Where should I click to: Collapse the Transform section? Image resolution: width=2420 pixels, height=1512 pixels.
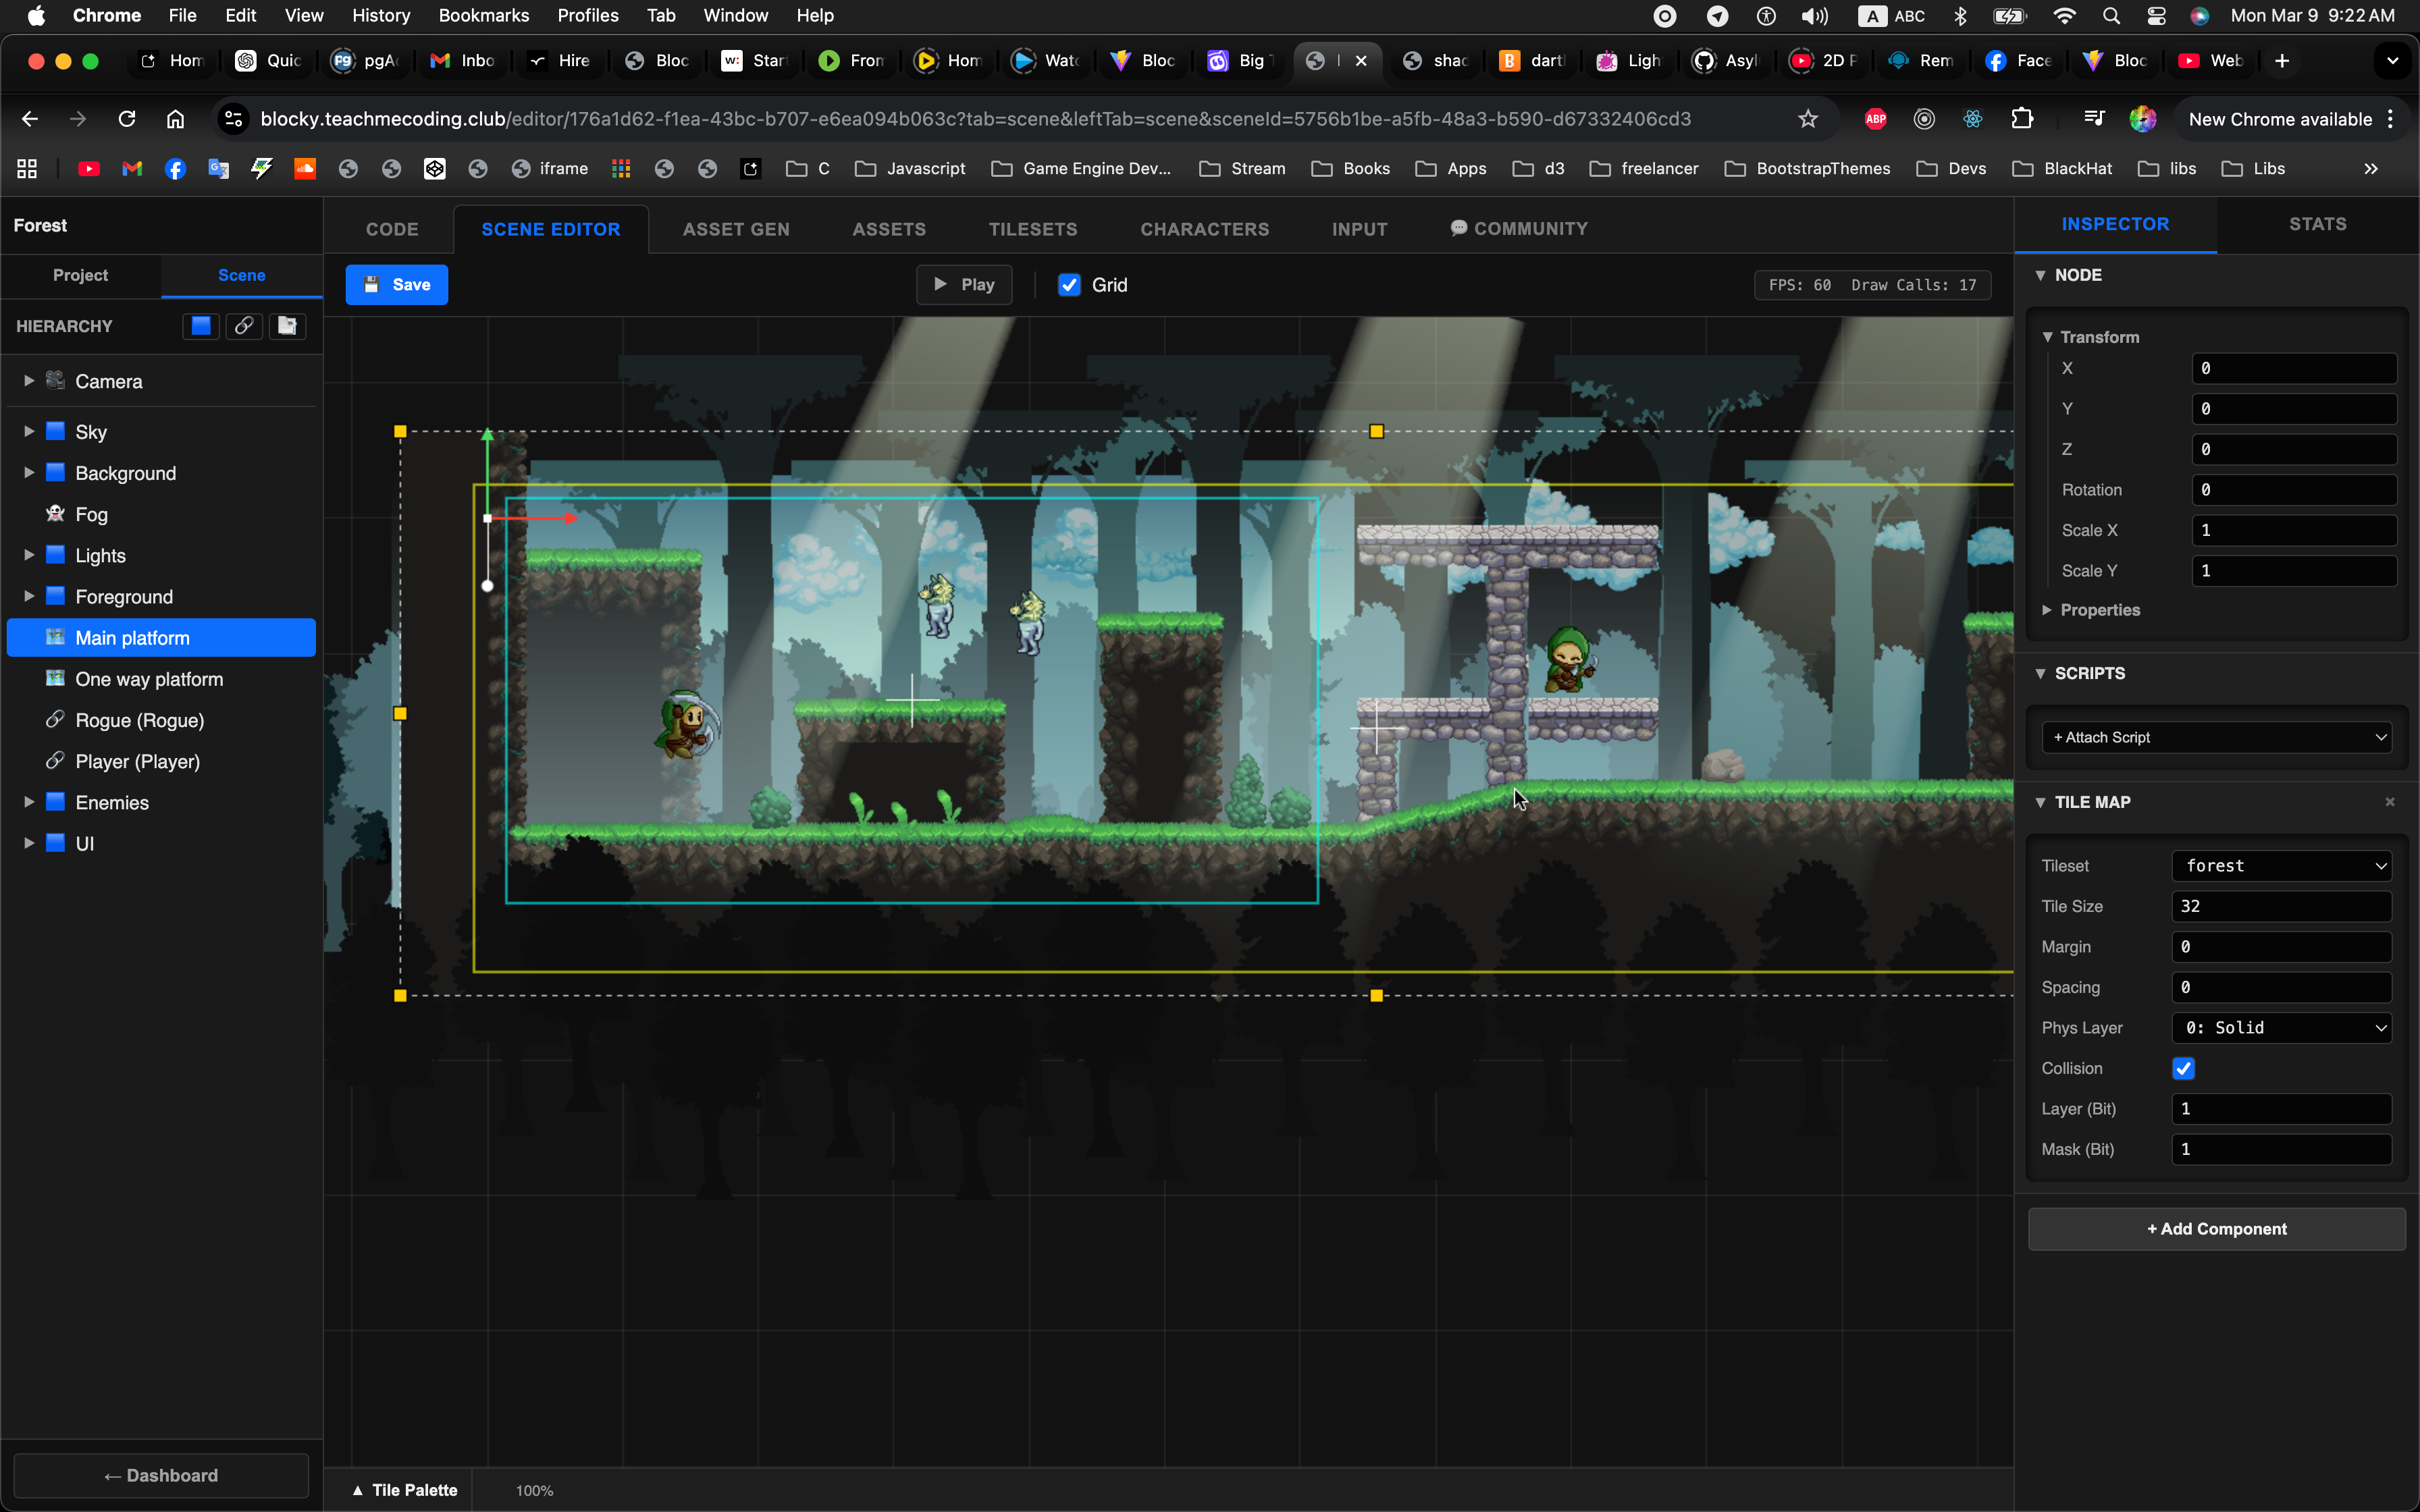(2047, 337)
